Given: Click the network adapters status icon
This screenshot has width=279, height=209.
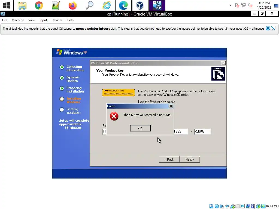Looking at the screenshot, I should tap(227, 206).
